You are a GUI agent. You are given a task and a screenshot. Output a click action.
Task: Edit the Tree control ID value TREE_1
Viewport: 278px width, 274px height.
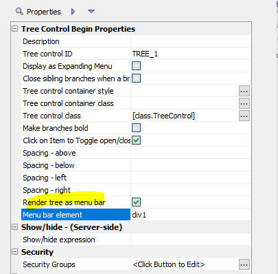click(191, 54)
